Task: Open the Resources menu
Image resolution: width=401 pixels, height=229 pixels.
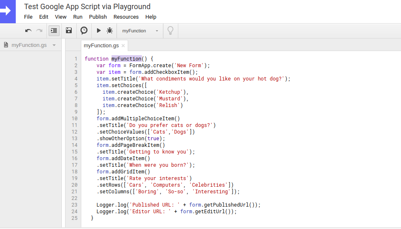Action: (x=126, y=17)
